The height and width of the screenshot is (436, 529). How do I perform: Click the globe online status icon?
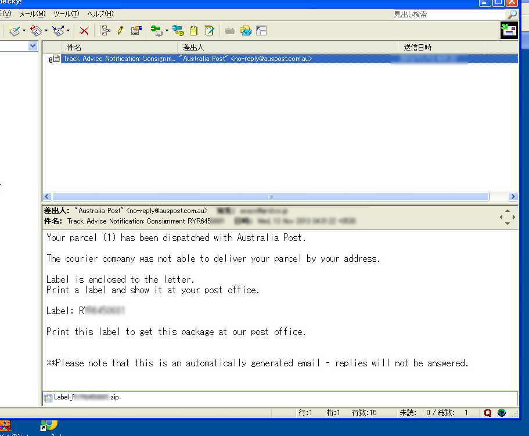click(x=502, y=413)
